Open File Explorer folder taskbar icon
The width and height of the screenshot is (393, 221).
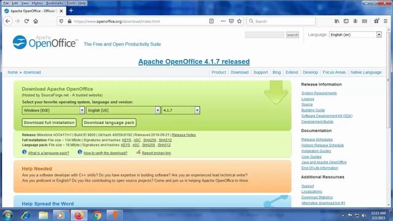pos(44,215)
